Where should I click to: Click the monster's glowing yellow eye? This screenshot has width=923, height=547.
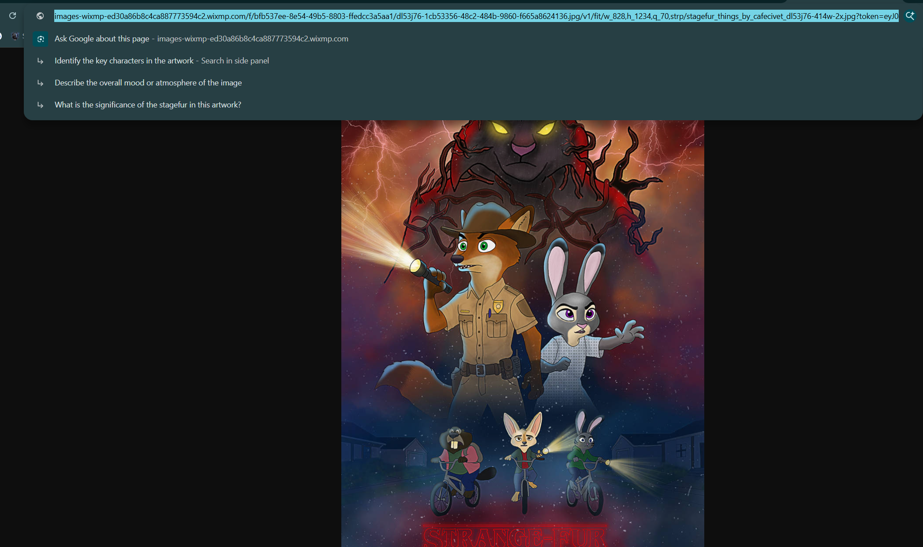pyautogui.click(x=500, y=128)
